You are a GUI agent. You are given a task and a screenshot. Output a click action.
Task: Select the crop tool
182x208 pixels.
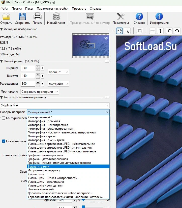pos(140,31)
